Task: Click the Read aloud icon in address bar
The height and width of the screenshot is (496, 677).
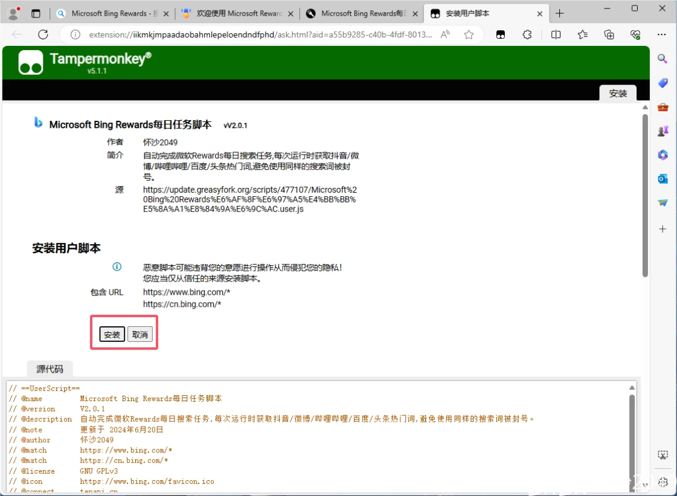Action: coord(445,34)
